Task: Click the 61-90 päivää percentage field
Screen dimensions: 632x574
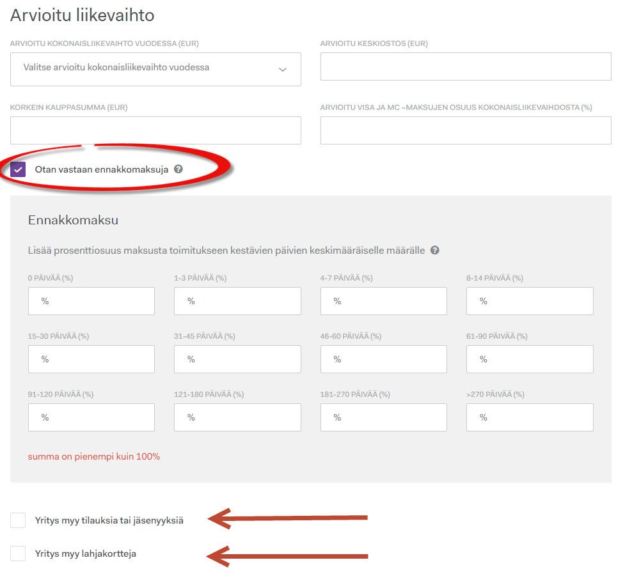Action: (530, 359)
